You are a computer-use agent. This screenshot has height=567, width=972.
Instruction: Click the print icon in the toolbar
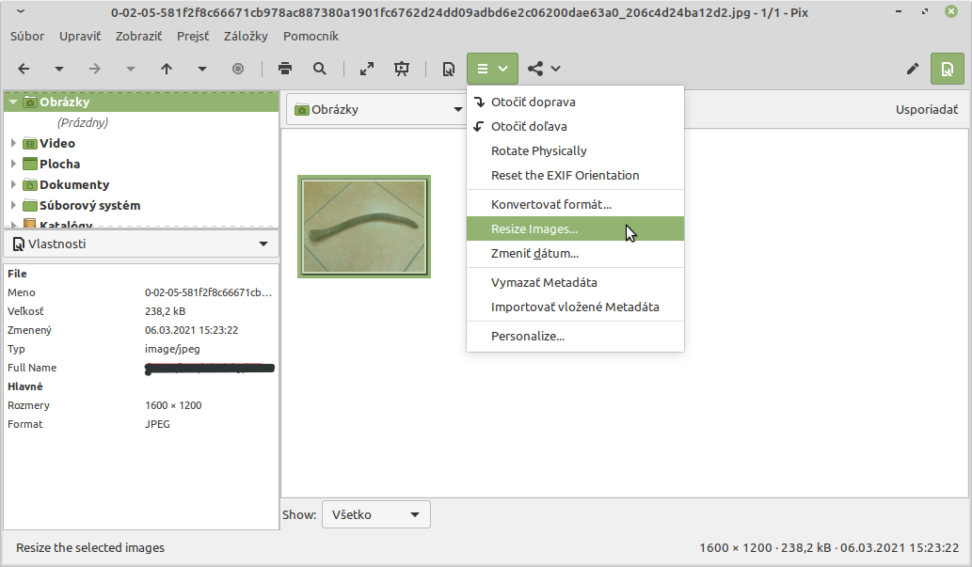tap(284, 69)
